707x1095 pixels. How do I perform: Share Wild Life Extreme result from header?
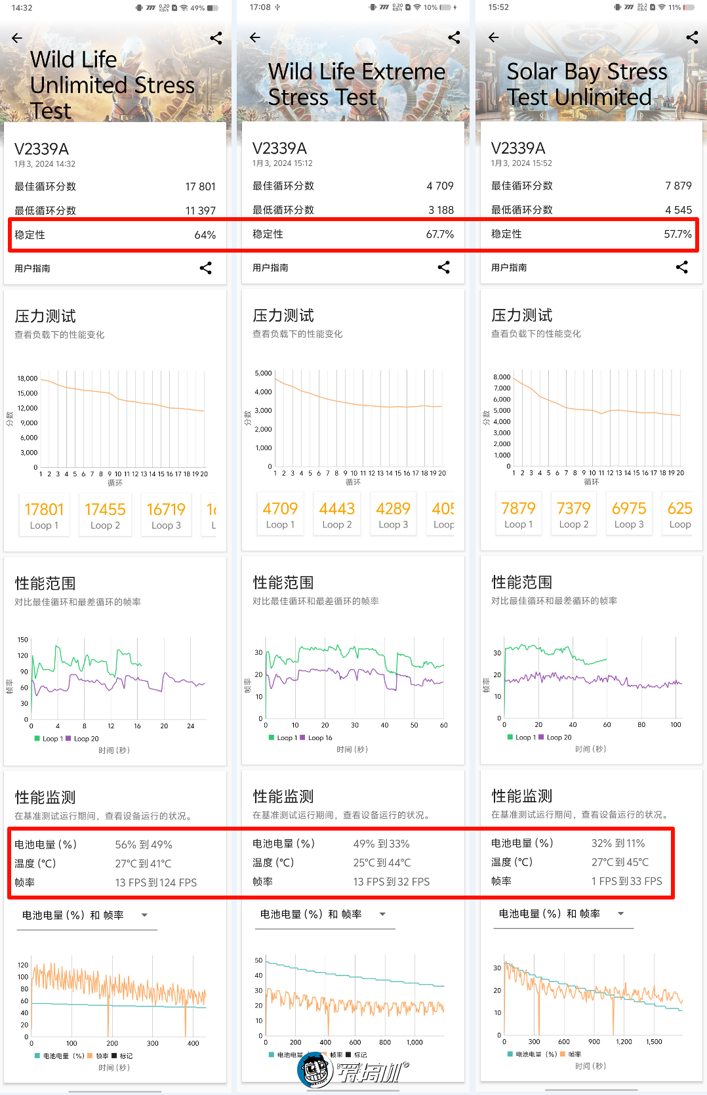[x=454, y=37]
